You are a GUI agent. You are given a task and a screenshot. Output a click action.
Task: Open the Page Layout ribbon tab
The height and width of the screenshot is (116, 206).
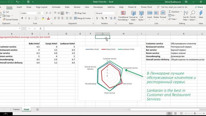point(42,7)
